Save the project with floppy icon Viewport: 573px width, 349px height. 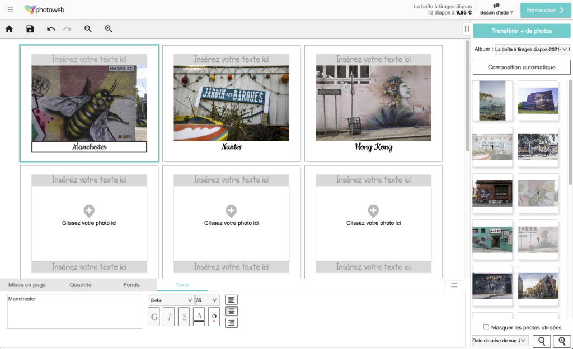click(x=30, y=29)
